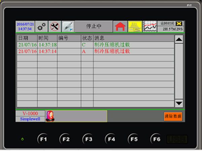Click the crossed-out wrench tools icon

(55, 27)
